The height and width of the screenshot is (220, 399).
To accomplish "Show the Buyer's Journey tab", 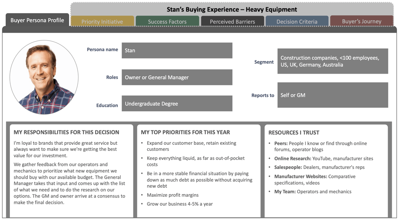I will click(x=361, y=21).
